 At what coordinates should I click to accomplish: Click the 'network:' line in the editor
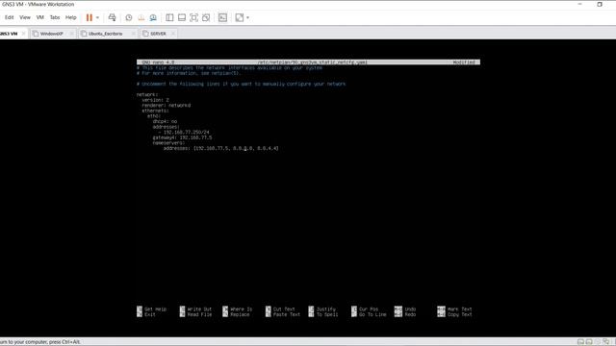[x=147, y=94]
